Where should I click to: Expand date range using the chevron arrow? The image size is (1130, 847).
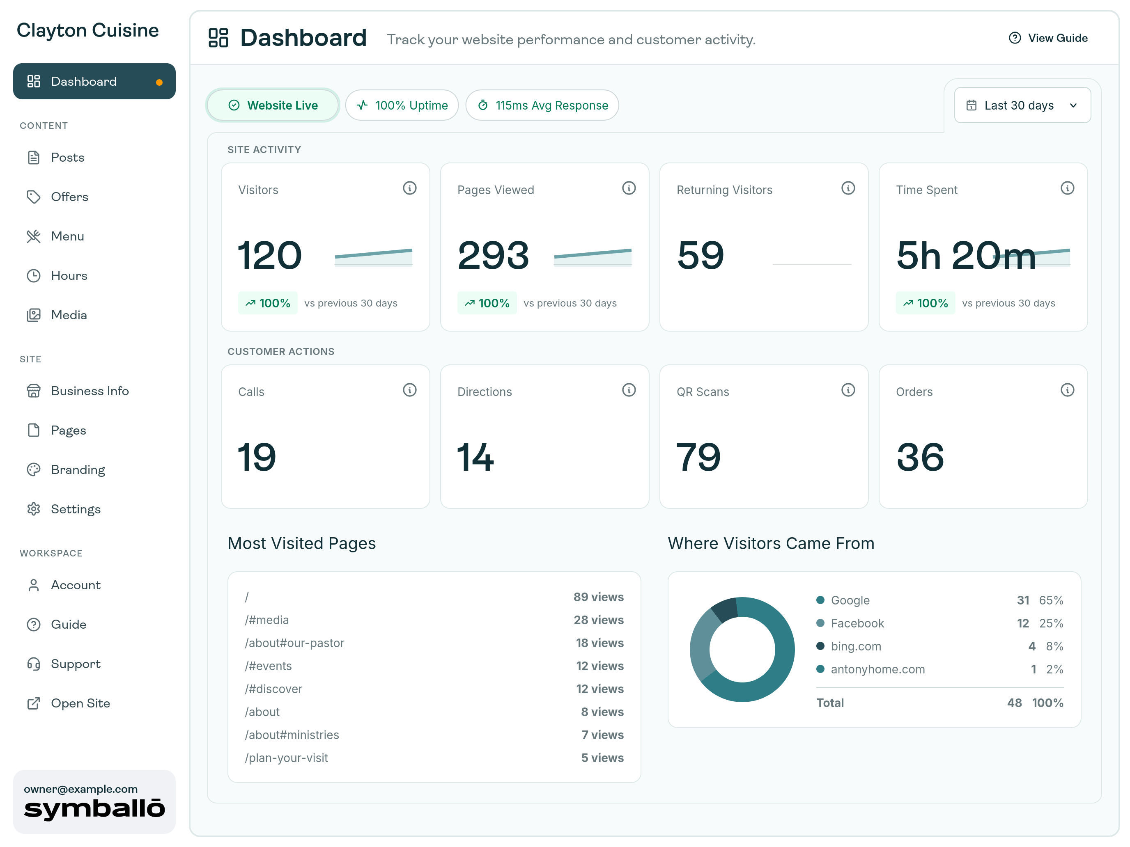point(1073,105)
